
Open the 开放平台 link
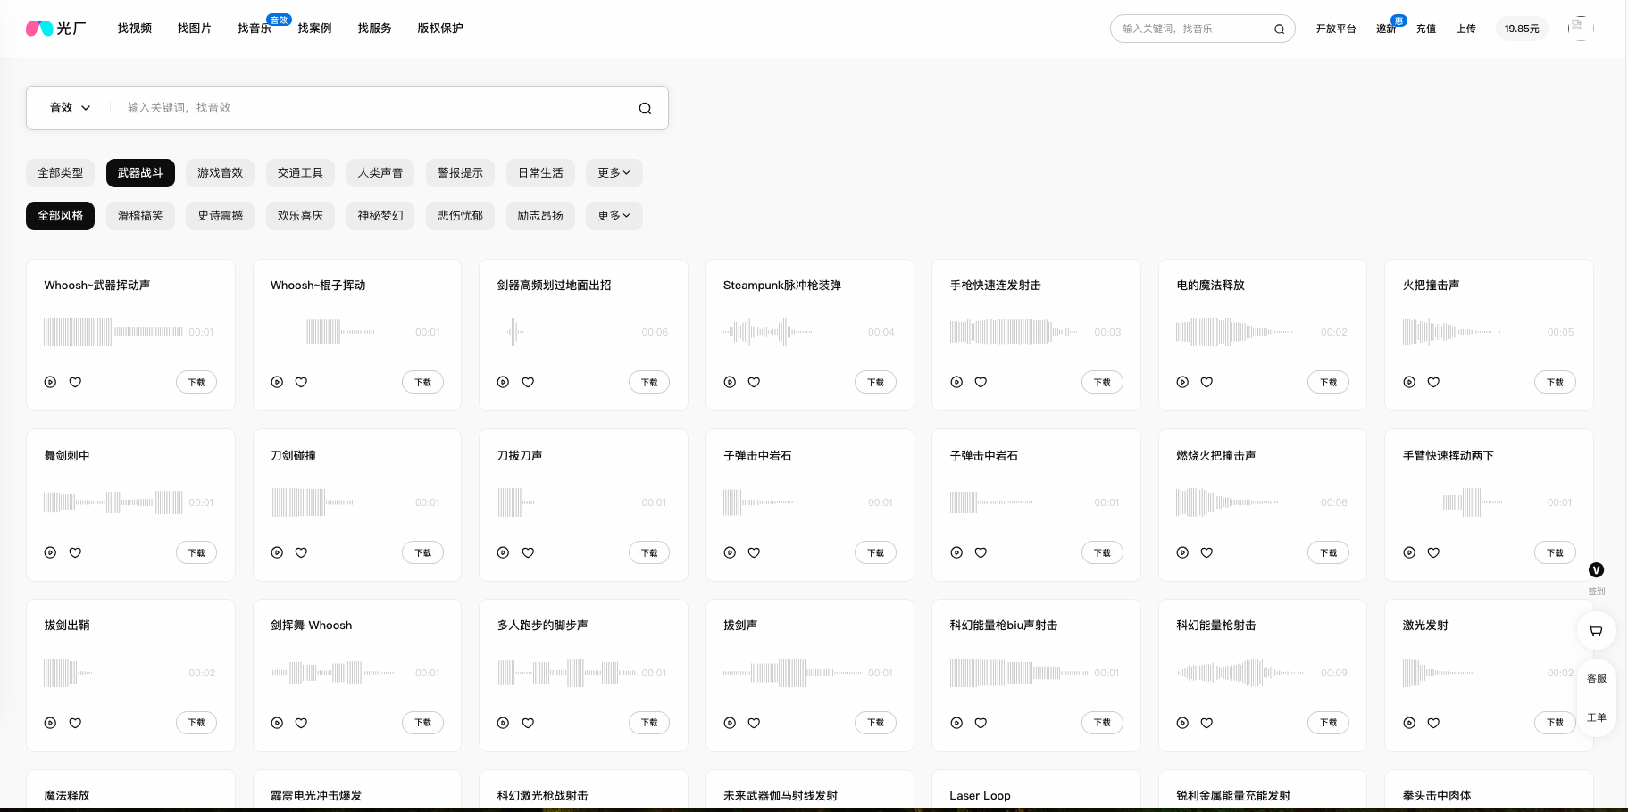pos(1336,29)
